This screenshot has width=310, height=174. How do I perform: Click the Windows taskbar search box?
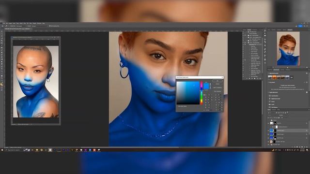coord(14,150)
